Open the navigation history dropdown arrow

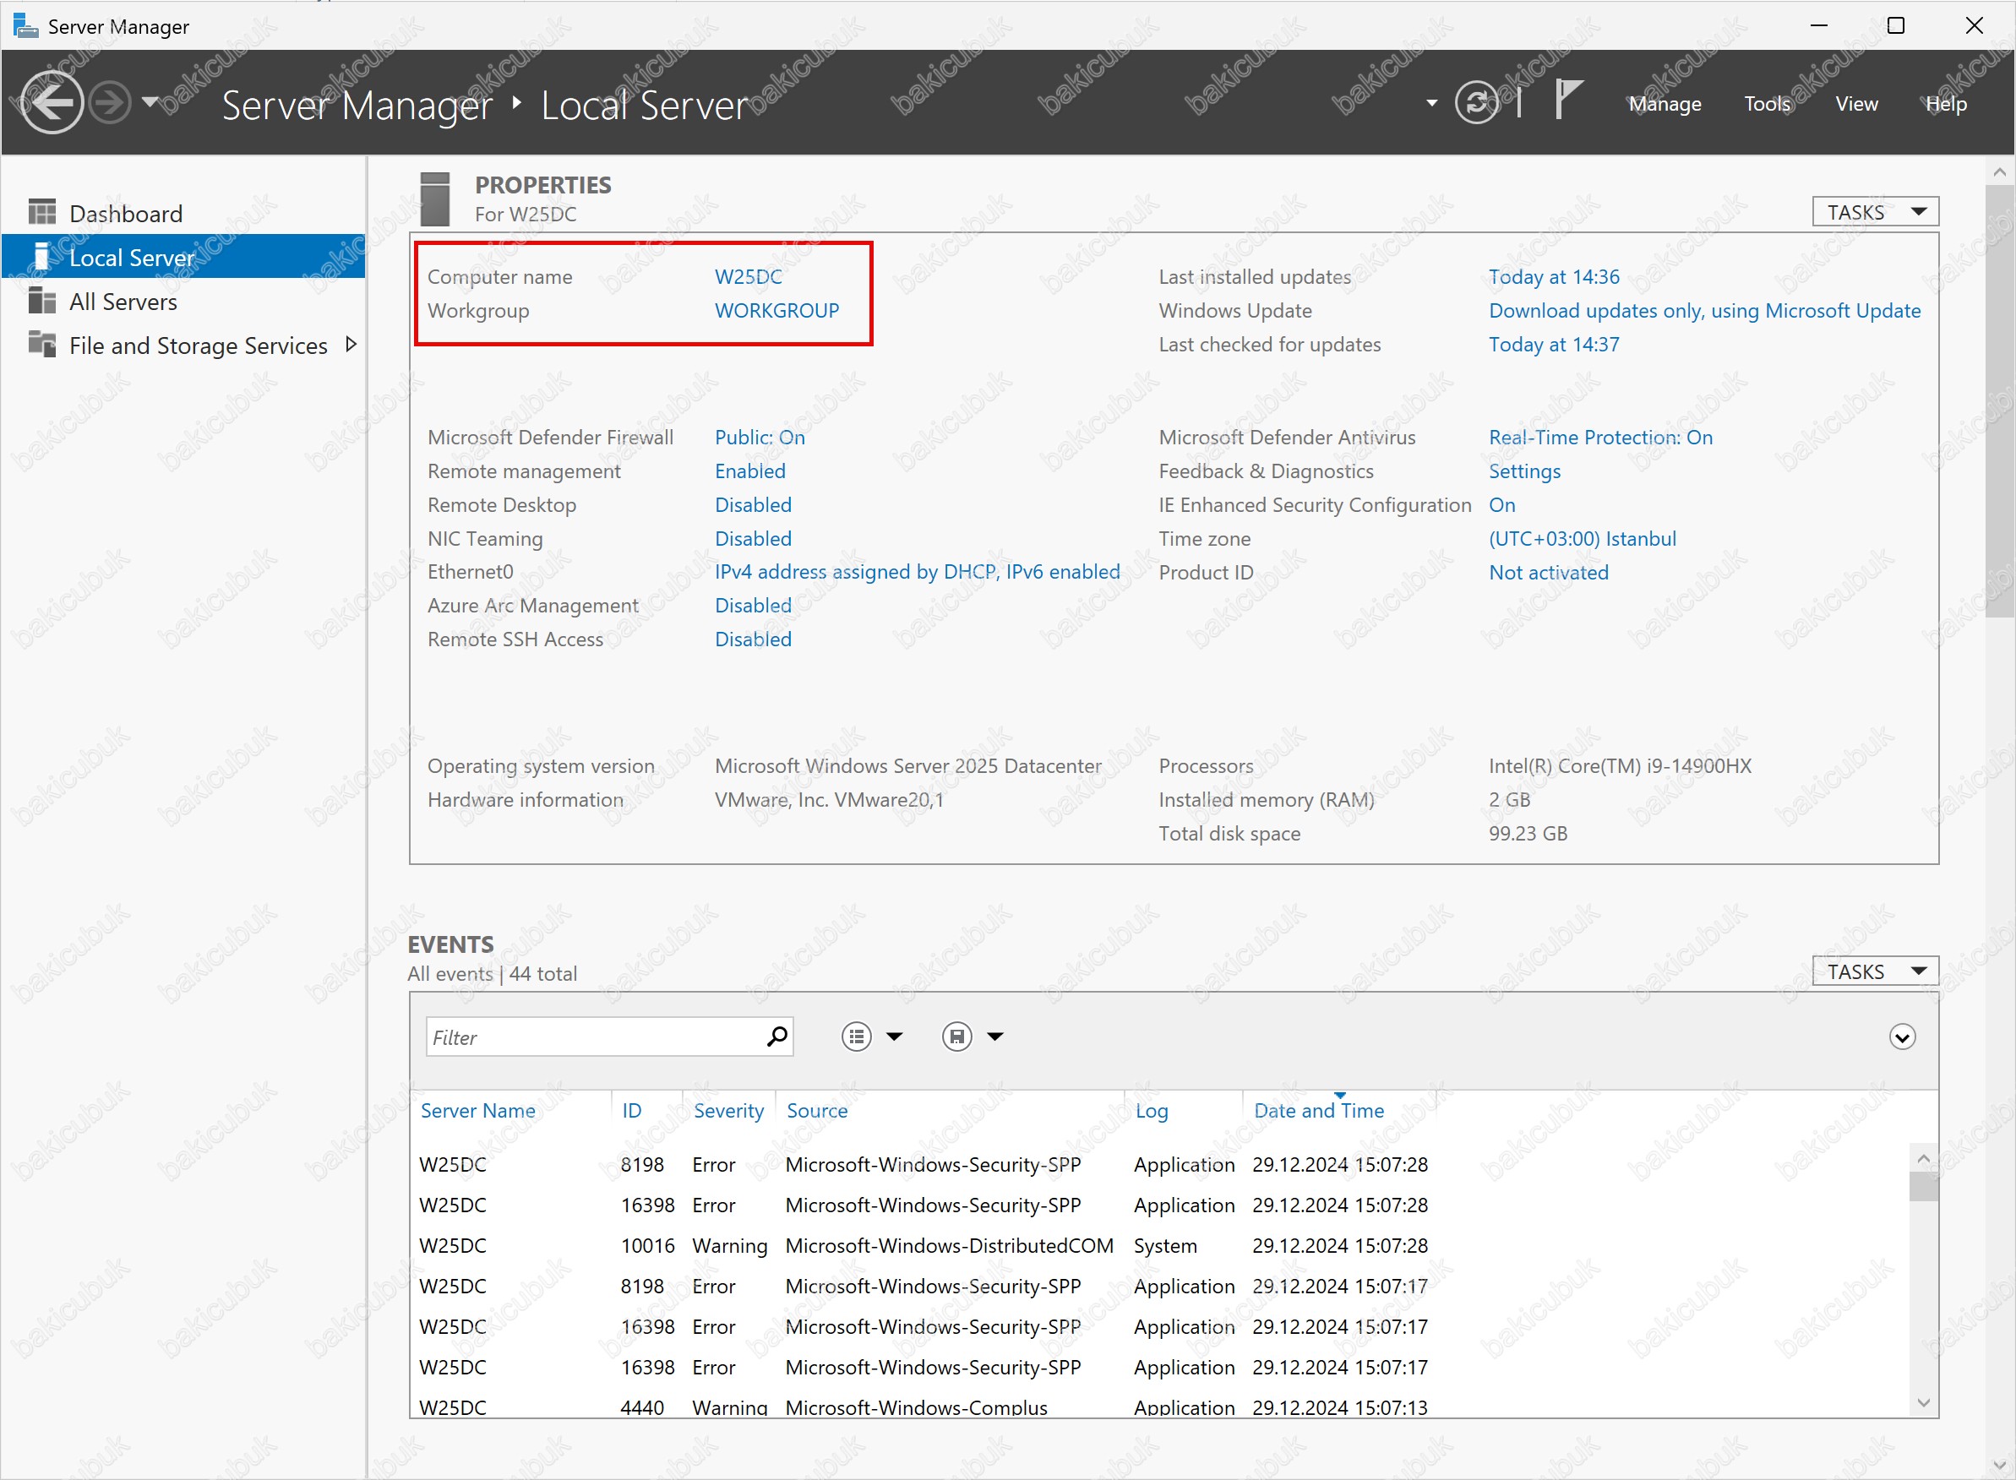tap(150, 101)
